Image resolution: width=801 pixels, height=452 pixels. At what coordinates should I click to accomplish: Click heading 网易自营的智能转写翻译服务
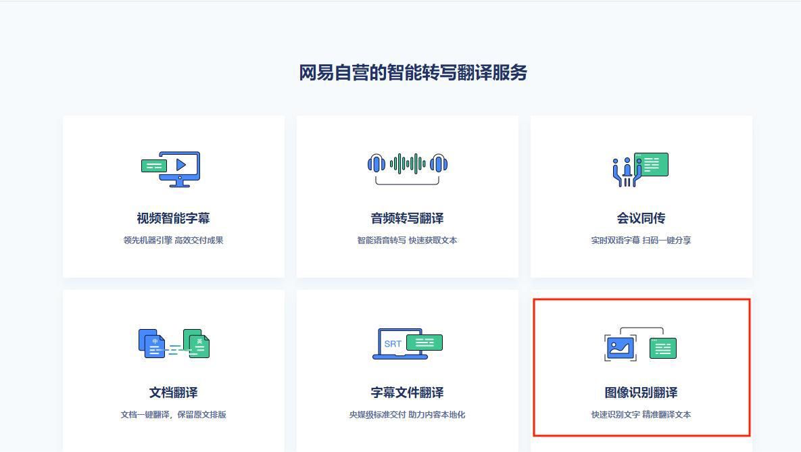[413, 72]
